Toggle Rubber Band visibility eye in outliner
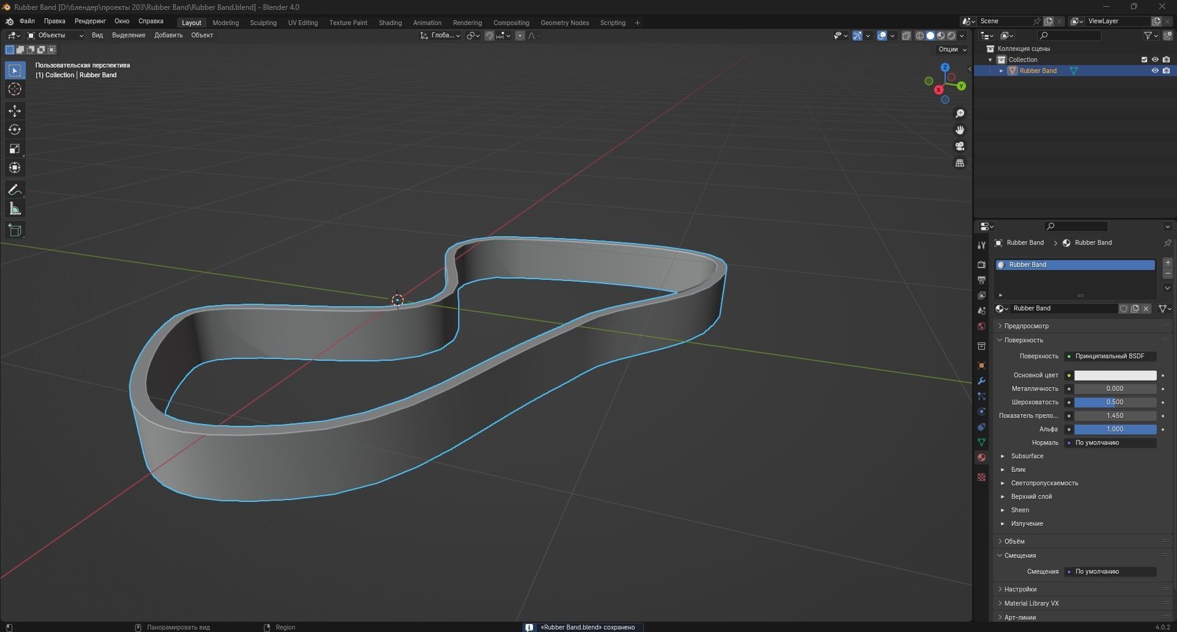Screen dimensions: 1177x632 tap(1155, 71)
